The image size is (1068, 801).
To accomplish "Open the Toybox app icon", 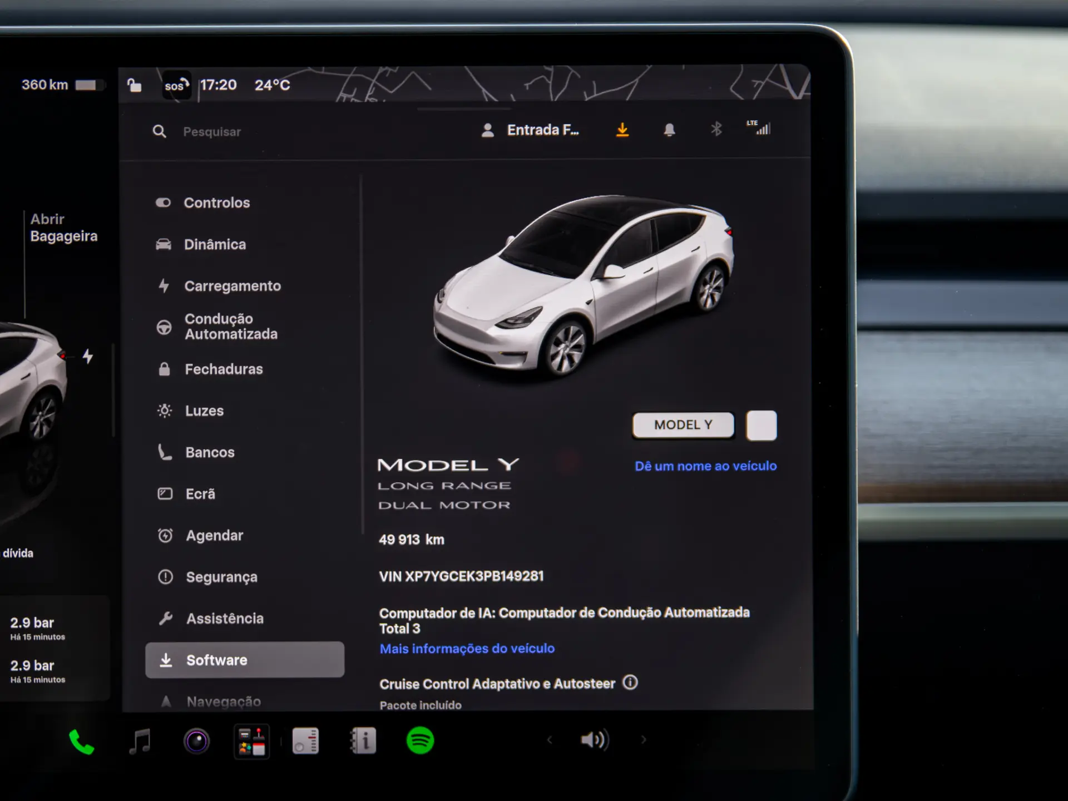I will (x=251, y=741).
